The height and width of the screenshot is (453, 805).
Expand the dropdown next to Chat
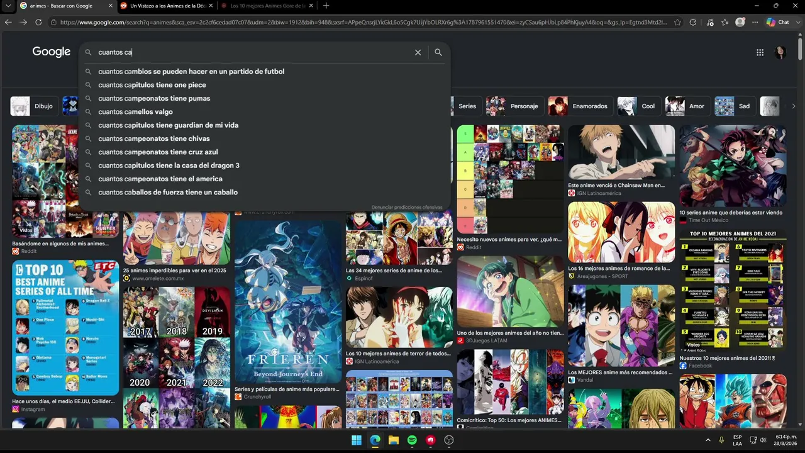coord(797,22)
